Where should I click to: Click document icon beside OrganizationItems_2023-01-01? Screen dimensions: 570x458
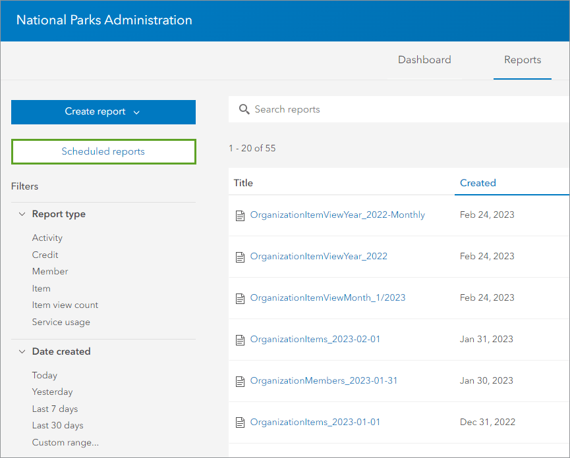(x=241, y=422)
